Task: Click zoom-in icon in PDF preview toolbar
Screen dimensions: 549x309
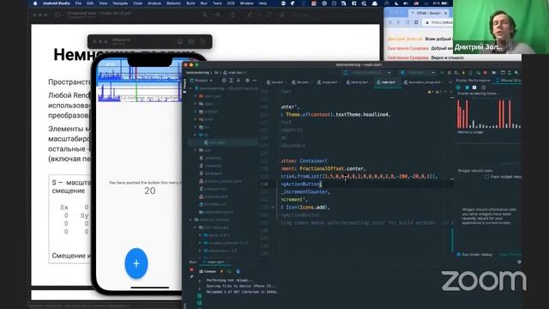Action: (218, 15)
